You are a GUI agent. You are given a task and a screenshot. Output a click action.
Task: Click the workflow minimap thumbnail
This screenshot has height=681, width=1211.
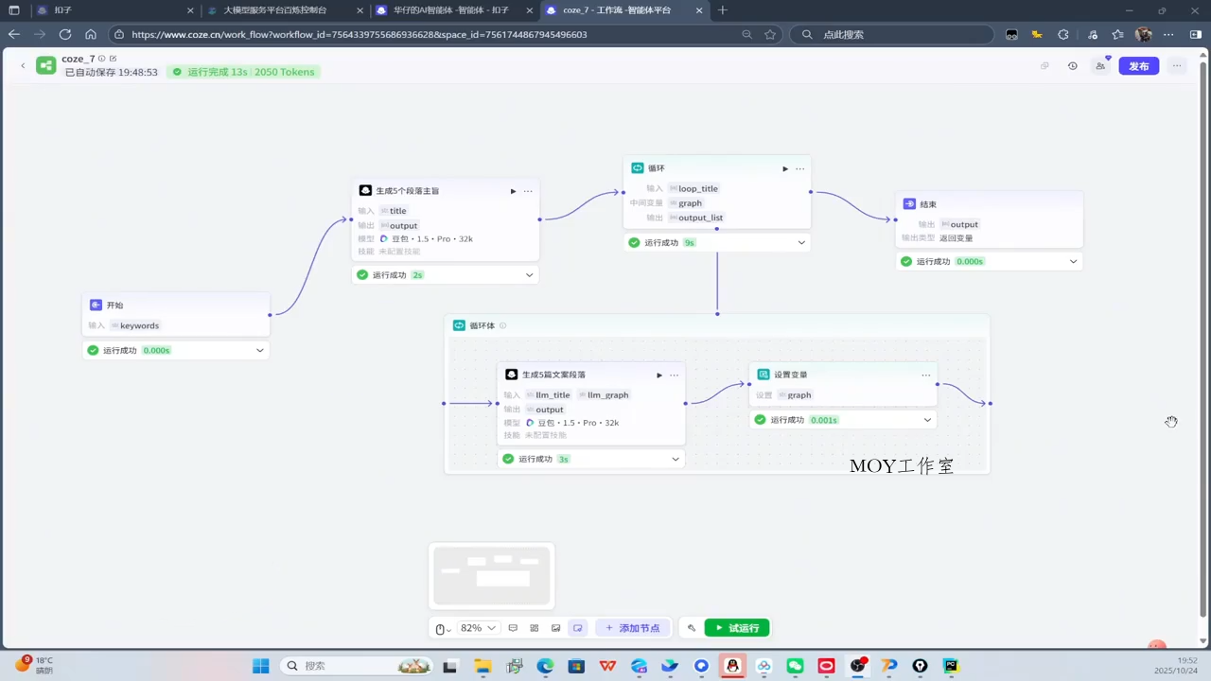point(491,575)
